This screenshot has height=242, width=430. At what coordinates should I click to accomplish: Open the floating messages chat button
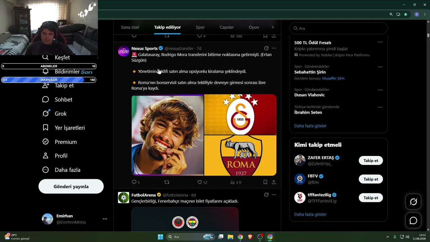point(413,220)
